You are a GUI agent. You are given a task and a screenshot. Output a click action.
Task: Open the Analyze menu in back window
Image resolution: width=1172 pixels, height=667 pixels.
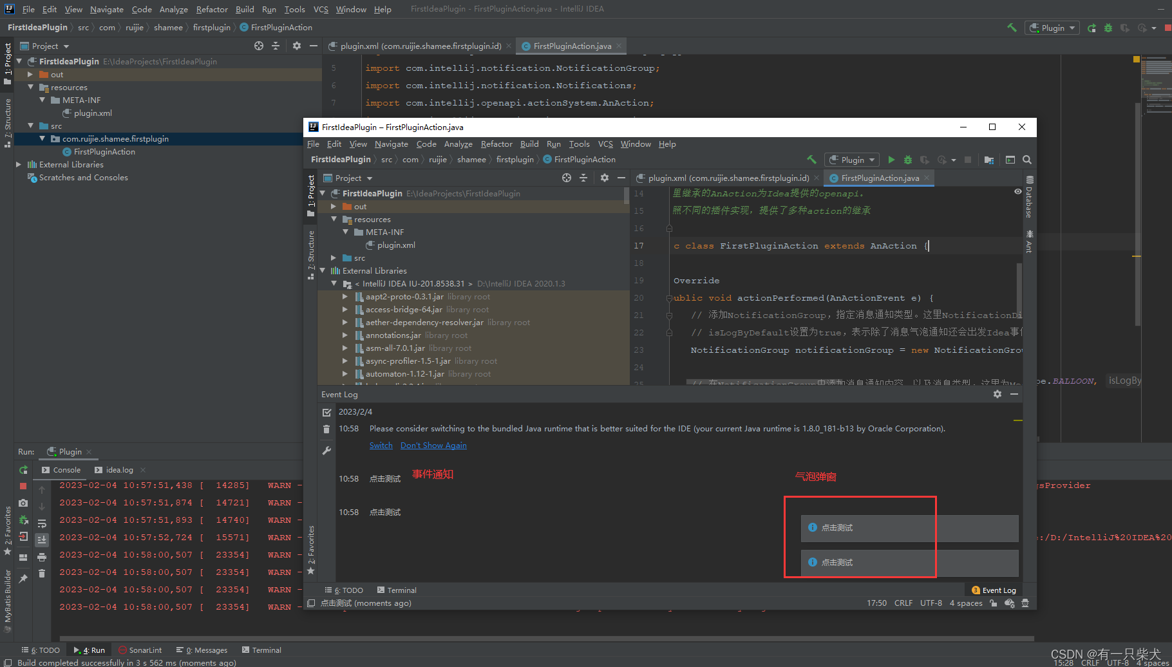[x=173, y=10]
